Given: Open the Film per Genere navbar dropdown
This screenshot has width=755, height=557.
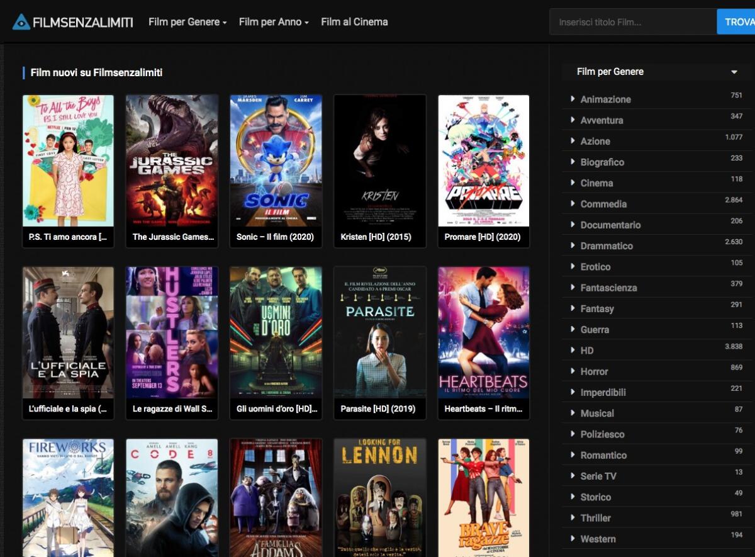Looking at the screenshot, I should [x=186, y=21].
